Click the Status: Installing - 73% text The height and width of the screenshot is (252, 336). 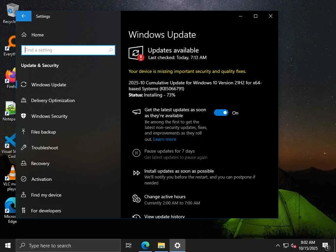tap(152, 95)
